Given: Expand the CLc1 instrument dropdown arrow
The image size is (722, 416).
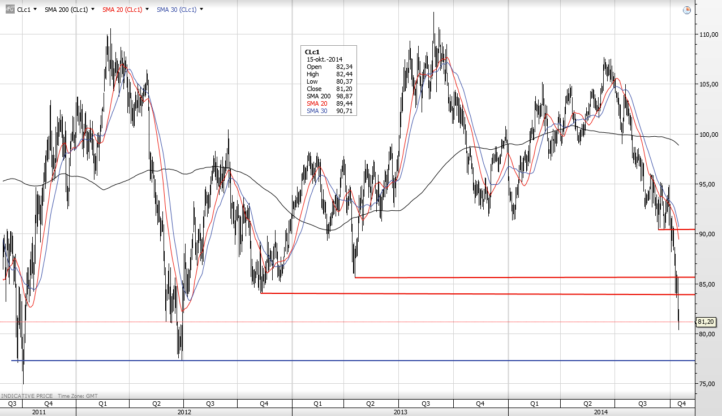Looking at the screenshot, I should click(x=36, y=10).
